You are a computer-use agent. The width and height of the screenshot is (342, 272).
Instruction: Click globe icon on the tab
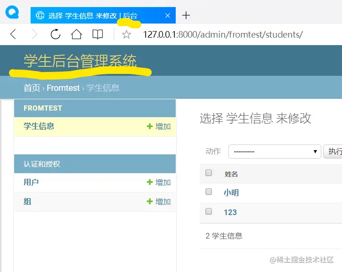click(40, 15)
